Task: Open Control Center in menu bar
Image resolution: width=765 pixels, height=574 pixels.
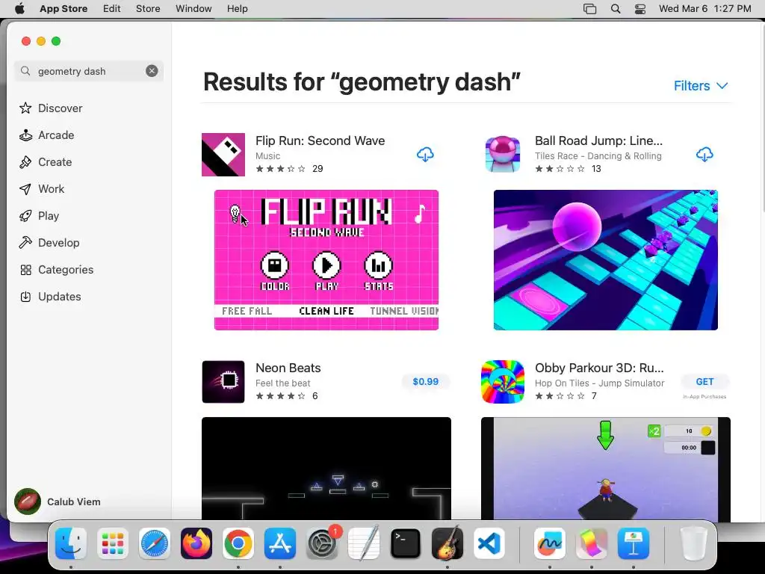Action: pos(640,8)
